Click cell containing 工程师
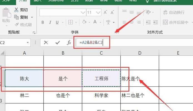Viewport: 193px width, 111px height. [x=101, y=78]
